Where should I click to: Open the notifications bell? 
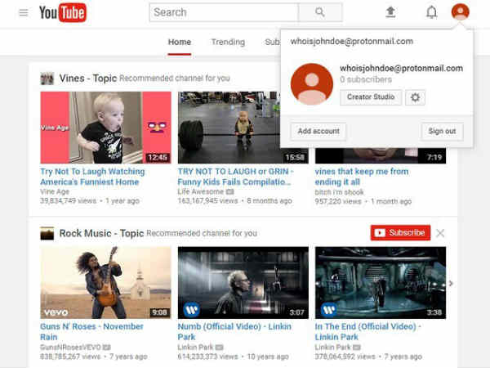431,12
